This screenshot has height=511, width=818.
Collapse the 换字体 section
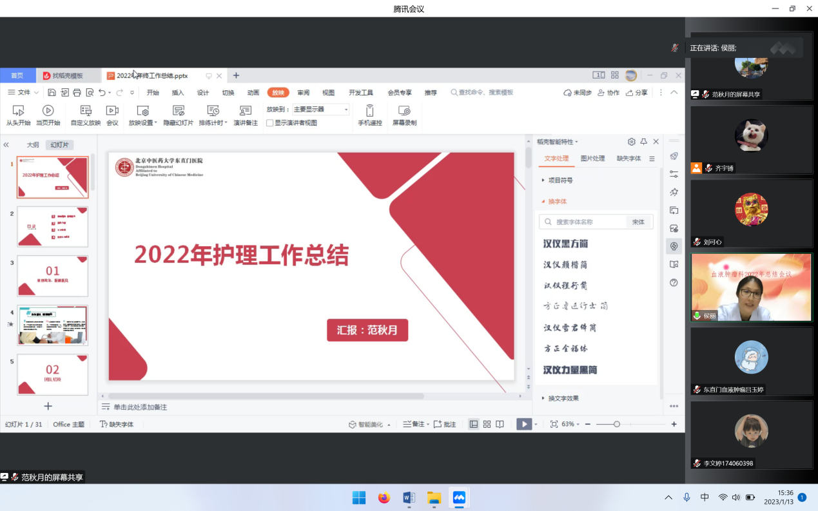coord(554,202)
